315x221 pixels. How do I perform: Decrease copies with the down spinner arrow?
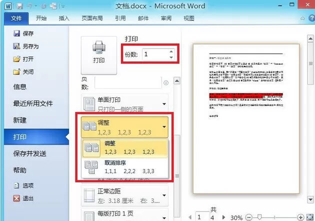pos(171,57)
